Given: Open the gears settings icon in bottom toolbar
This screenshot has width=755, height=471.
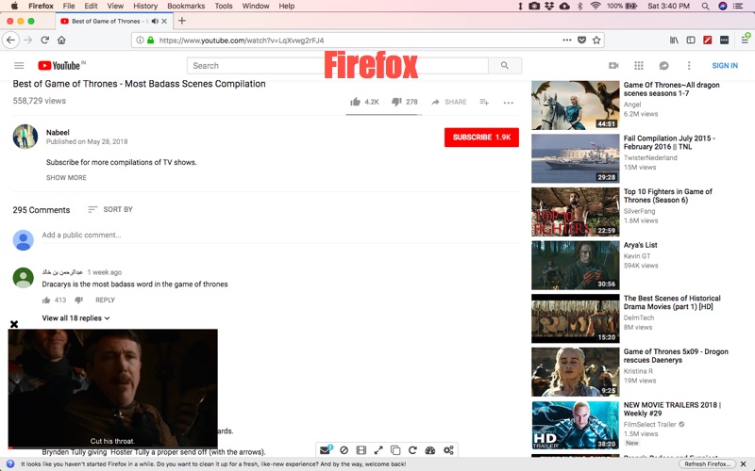Looking at the screenshot, I should [x=448, y=450].
